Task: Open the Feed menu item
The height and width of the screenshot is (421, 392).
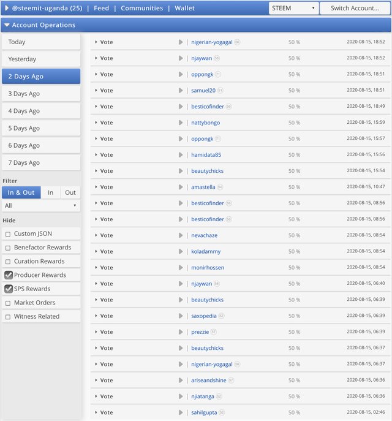Action: click(102, 8)
